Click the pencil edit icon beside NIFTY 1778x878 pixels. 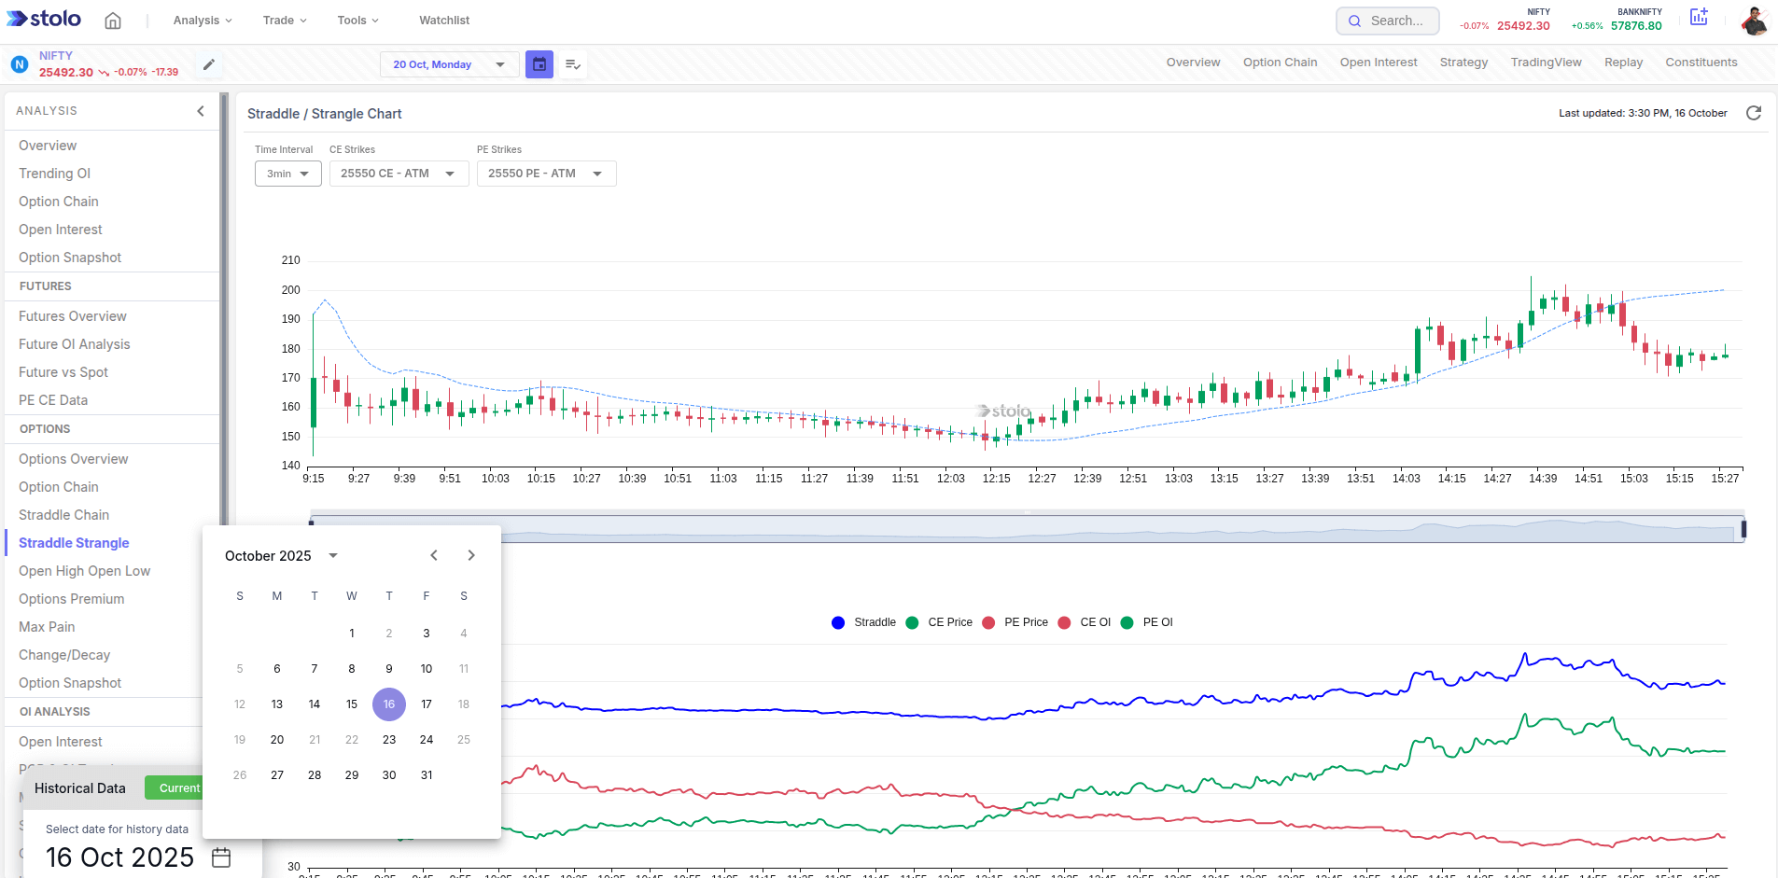(209, 64)
